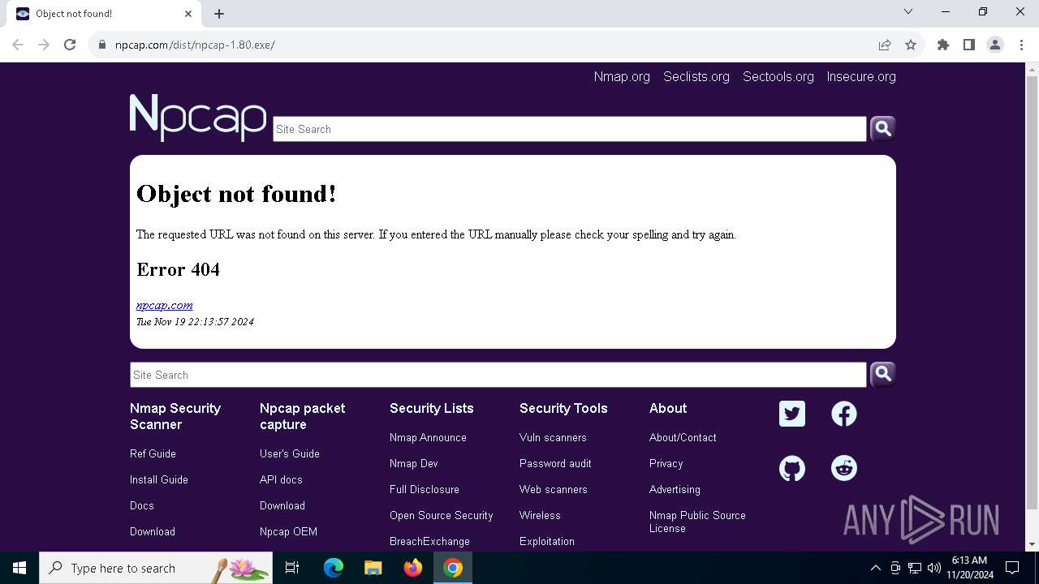Open BreachExchange link

pyautogui.click(x=429, y=541)
